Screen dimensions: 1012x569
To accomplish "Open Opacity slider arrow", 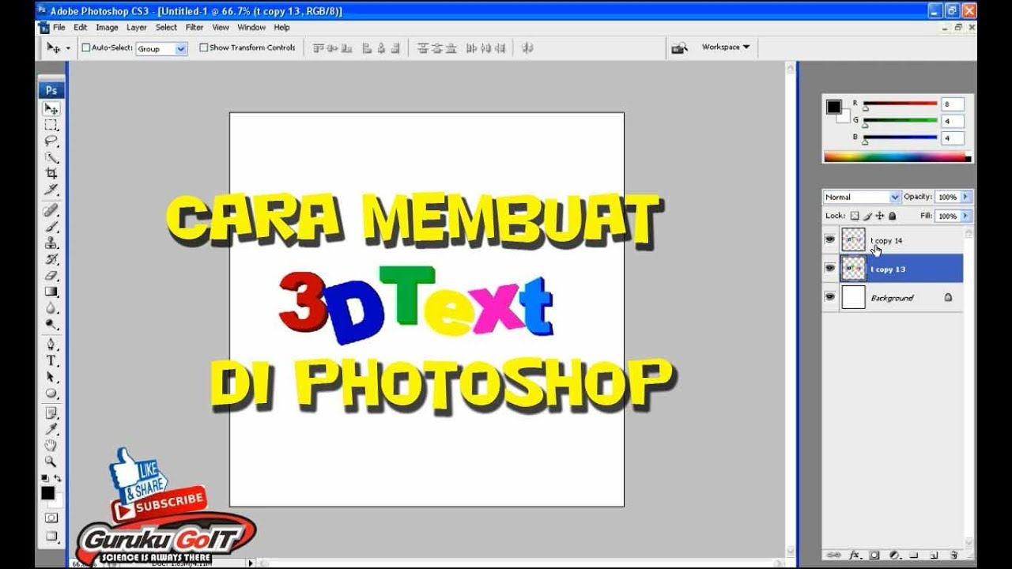I will click(966, 197).
